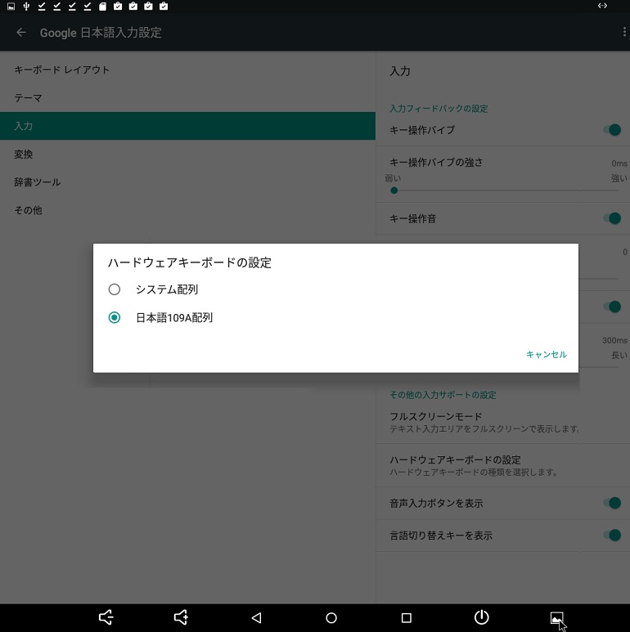Tap the recent apps square button
Image resolution: width=630 pixels, height=632 pixels.
tap(407, 617)
